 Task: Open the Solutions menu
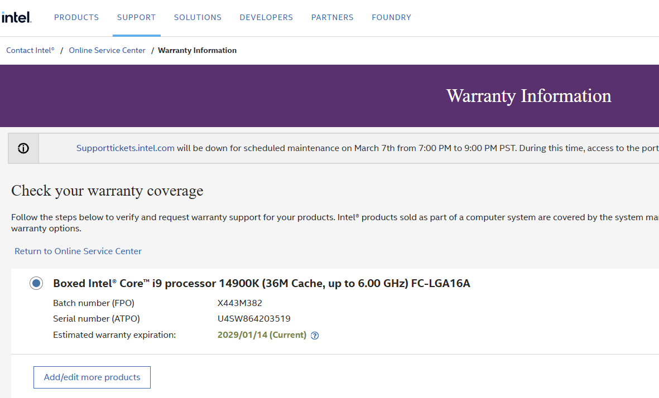pyautogui.click(x=198, y=17)
